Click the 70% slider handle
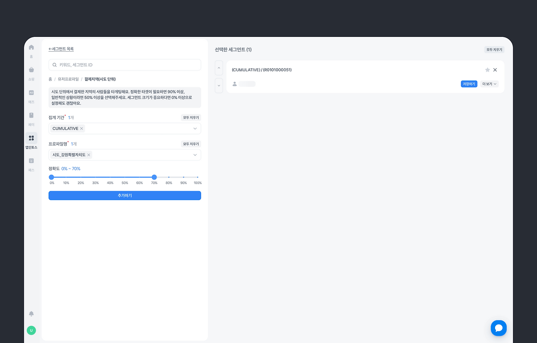The image size is (537, 343). pyautogui.click(x=154, y=177)
